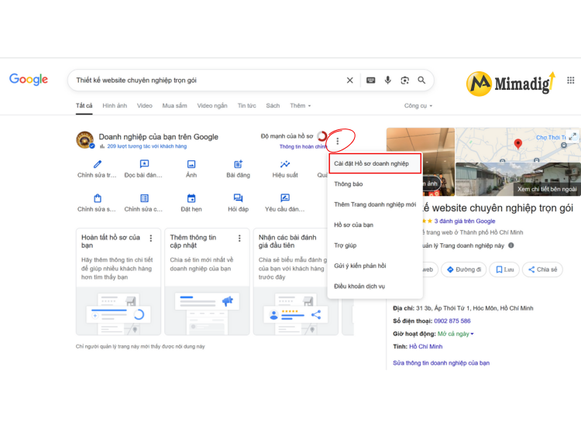Click the search input field

pyautogui.click(x=208, y=80)
